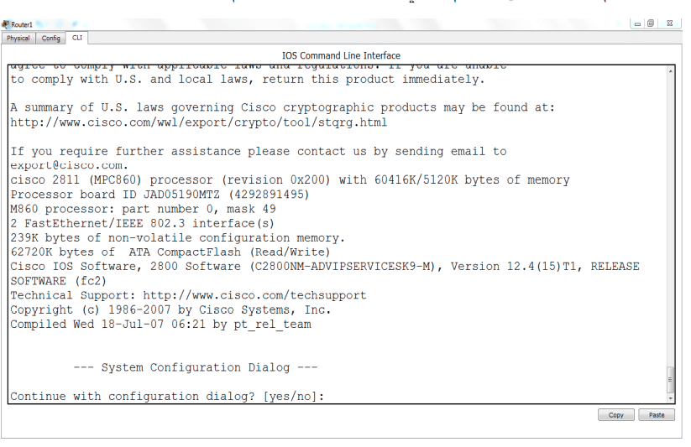Click the 'Cisco IOS Software, 2800 Software' line

(325, 267)
